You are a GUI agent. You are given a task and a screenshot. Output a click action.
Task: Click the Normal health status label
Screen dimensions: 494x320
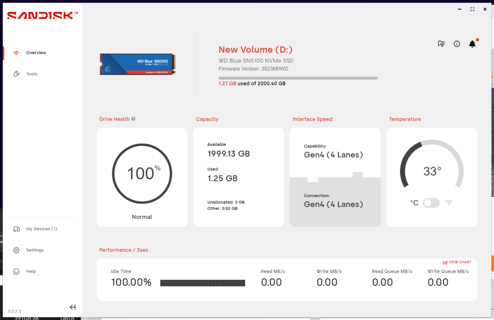(x=142, y=217)
